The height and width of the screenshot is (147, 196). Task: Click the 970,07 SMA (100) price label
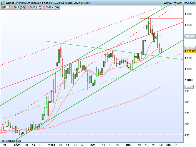[x=190, y=87]
